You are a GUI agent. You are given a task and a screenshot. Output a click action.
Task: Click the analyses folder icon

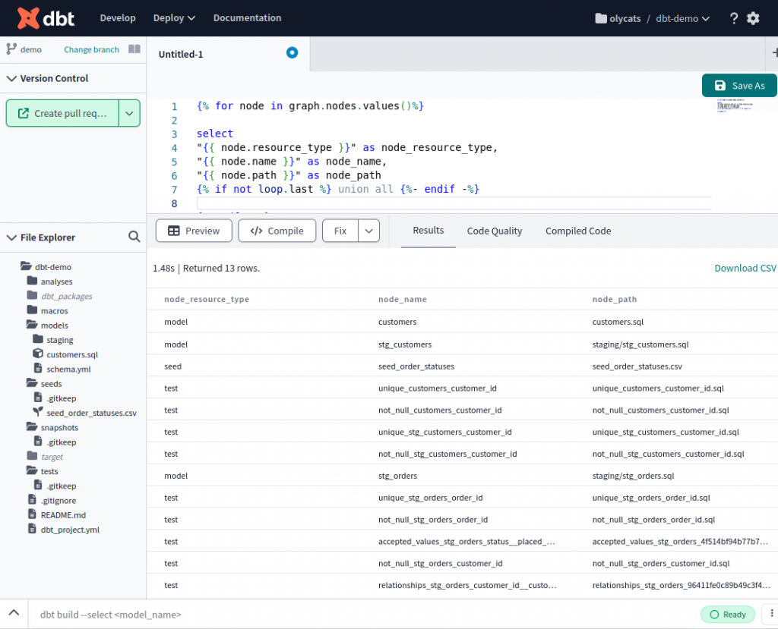(x=32, y=281)
